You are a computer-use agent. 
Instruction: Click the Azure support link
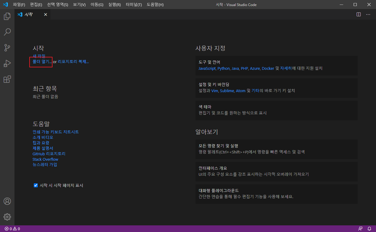point(255,68)
